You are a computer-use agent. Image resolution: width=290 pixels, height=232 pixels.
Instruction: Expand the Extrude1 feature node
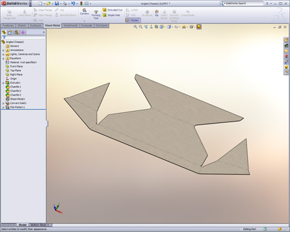coord(3,83)
